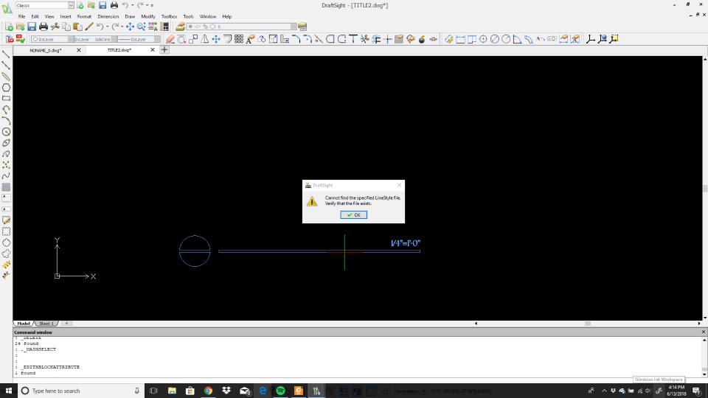Open Chrome from the taskbar
Viewport: 708px width, 398px height.
[x=208, y=391]
